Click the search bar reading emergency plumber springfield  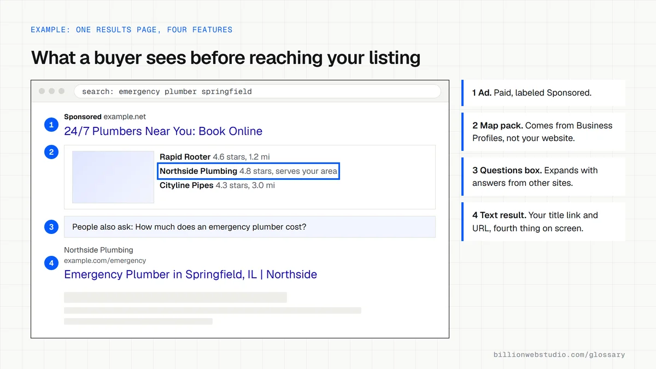tap(257, 91)
